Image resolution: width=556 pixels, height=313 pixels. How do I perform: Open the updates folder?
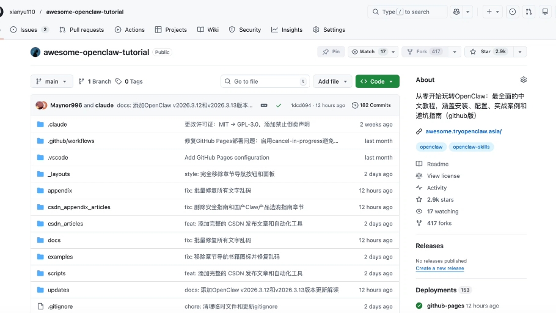(x=59, y=290)
